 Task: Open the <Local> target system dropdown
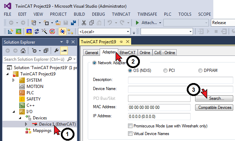pos(104,32)
